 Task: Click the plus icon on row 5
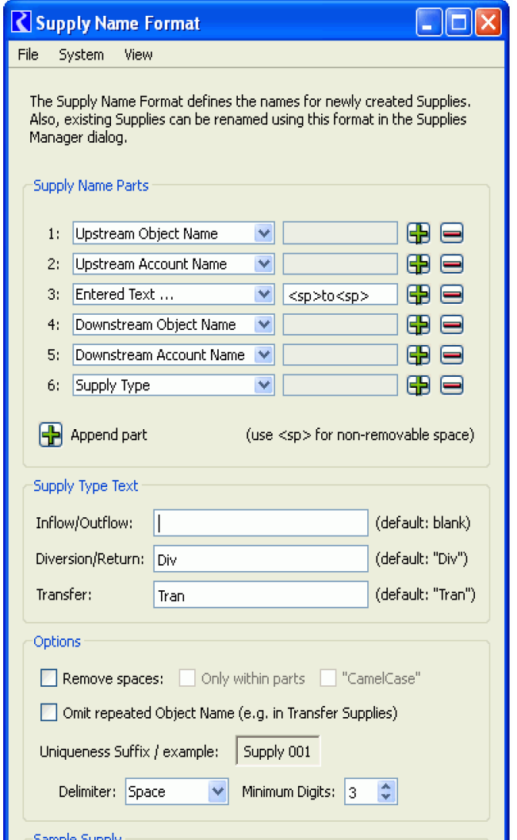418,355
